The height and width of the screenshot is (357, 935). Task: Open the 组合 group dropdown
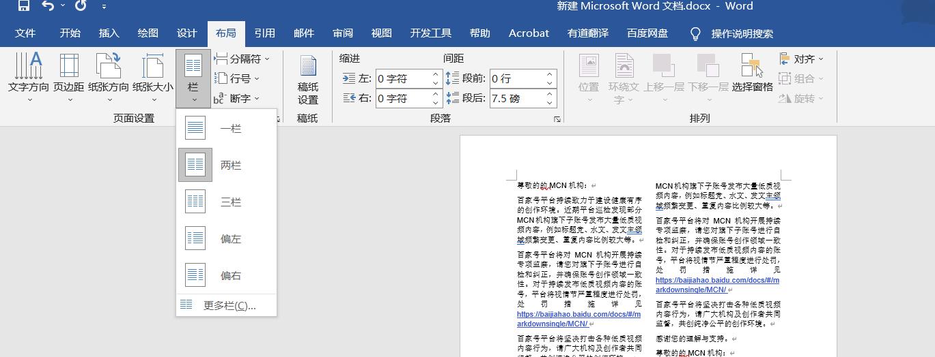(801, 79)
